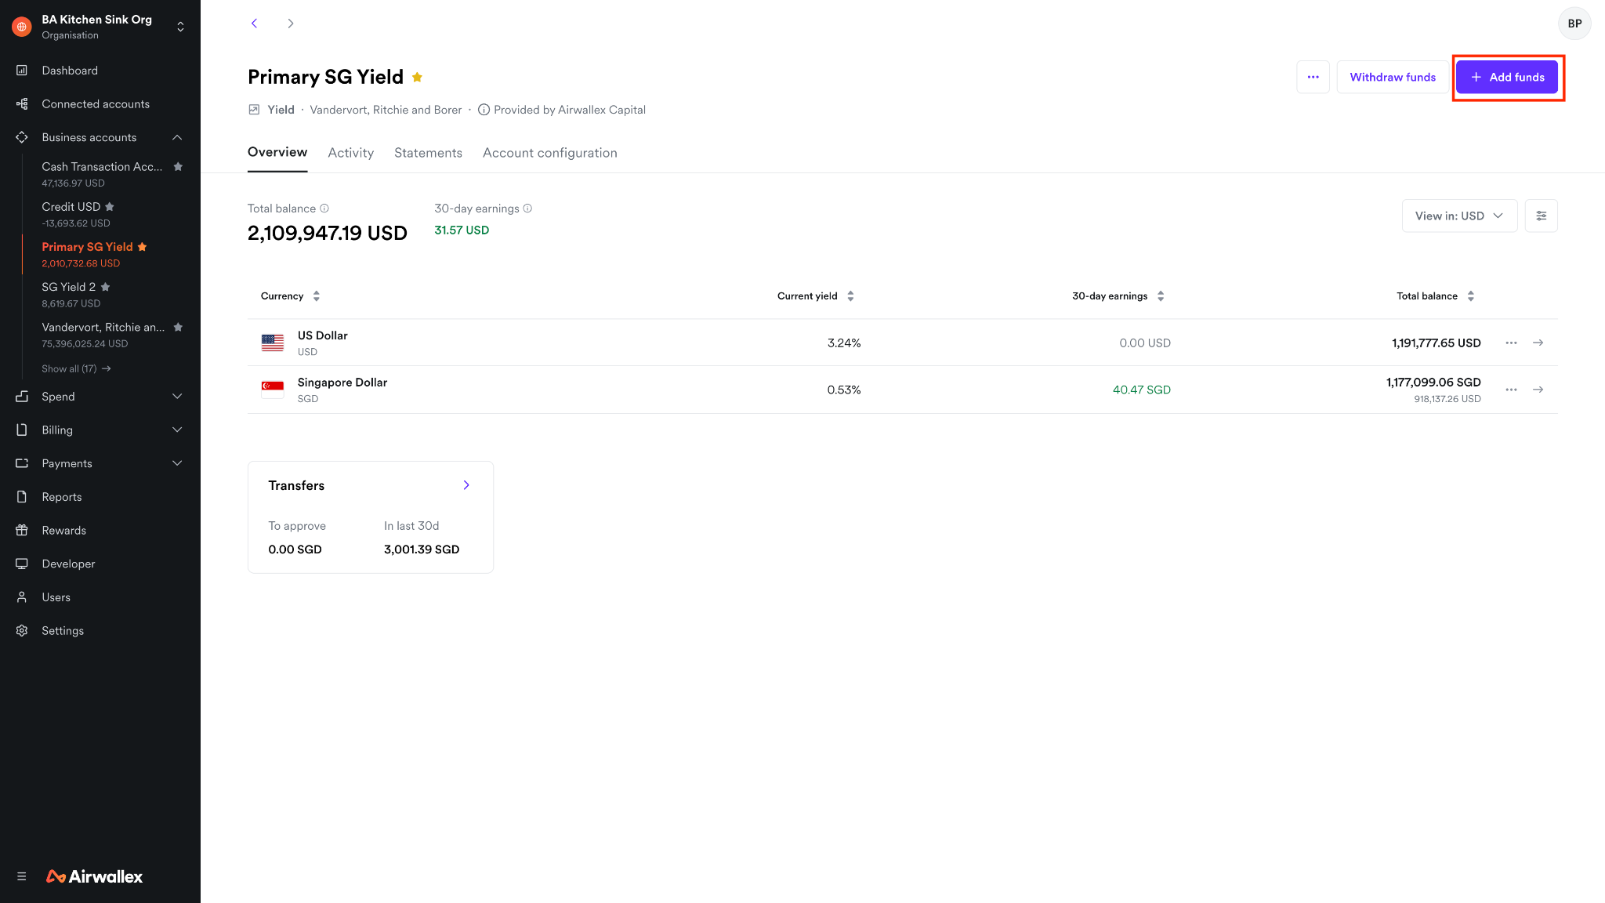Toggle the Vandervort, Ritchie an... favorite star
Viewport: 1605px width, 903px height.
(178, 327)
